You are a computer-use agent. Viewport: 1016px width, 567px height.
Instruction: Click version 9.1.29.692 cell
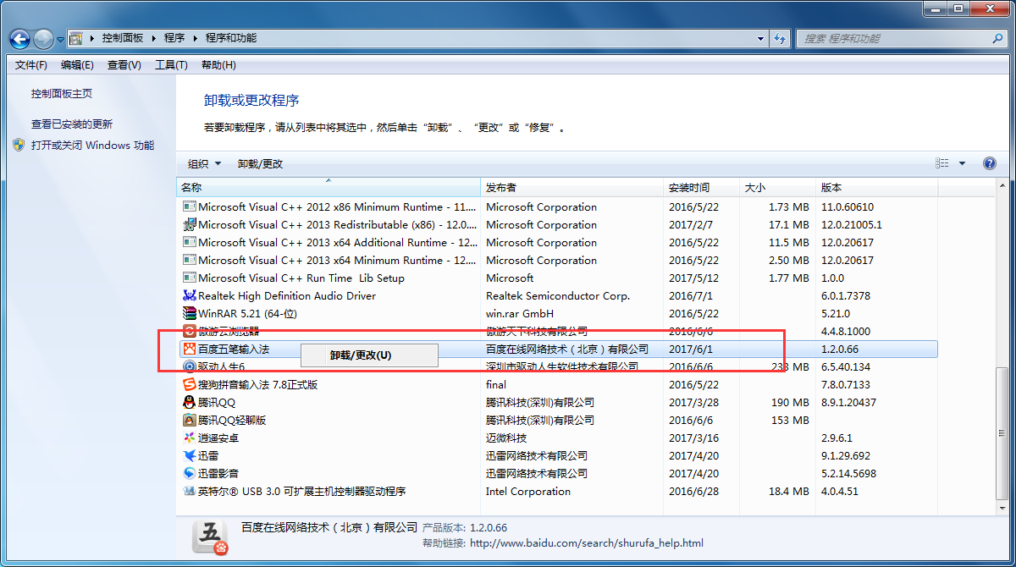(x=846, y=456)
